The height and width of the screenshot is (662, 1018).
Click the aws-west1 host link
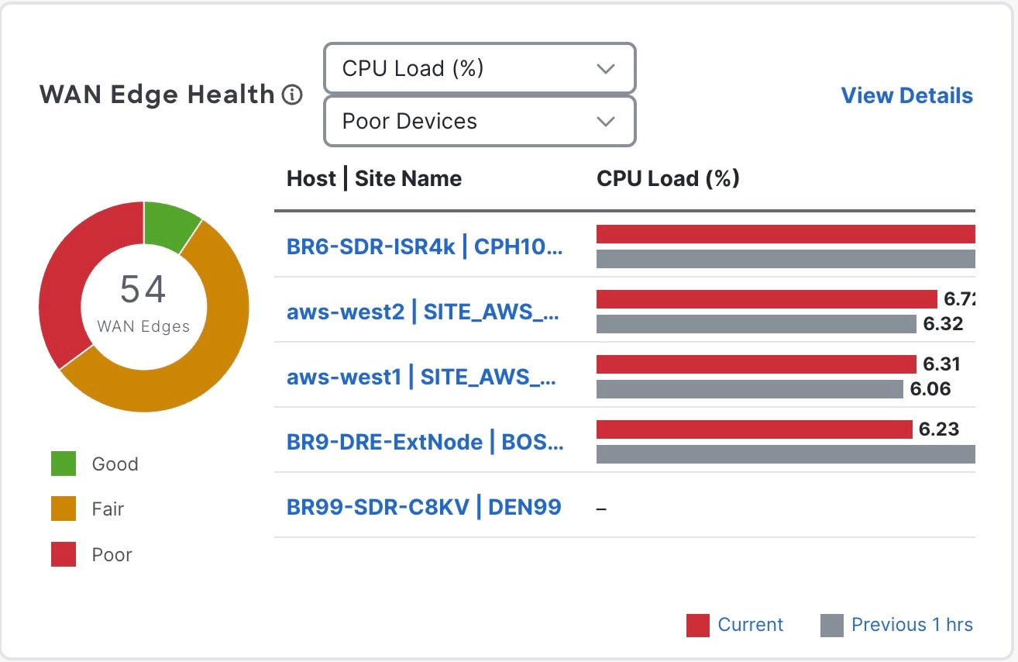tap(422, 378)
